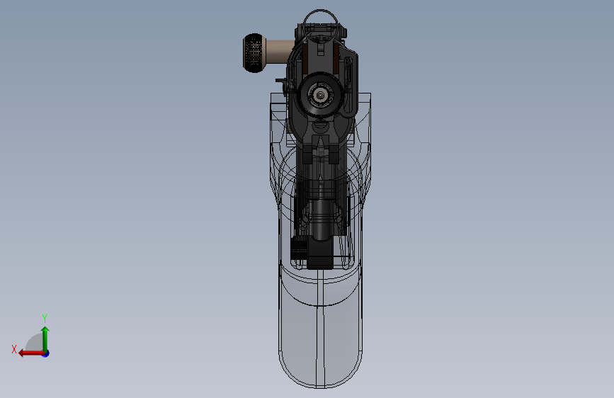Image resolution: width=614 pixels, height=398 pixels.
Task: Select the tan cylindrical handle shaft
Action: tap(280, 51)
